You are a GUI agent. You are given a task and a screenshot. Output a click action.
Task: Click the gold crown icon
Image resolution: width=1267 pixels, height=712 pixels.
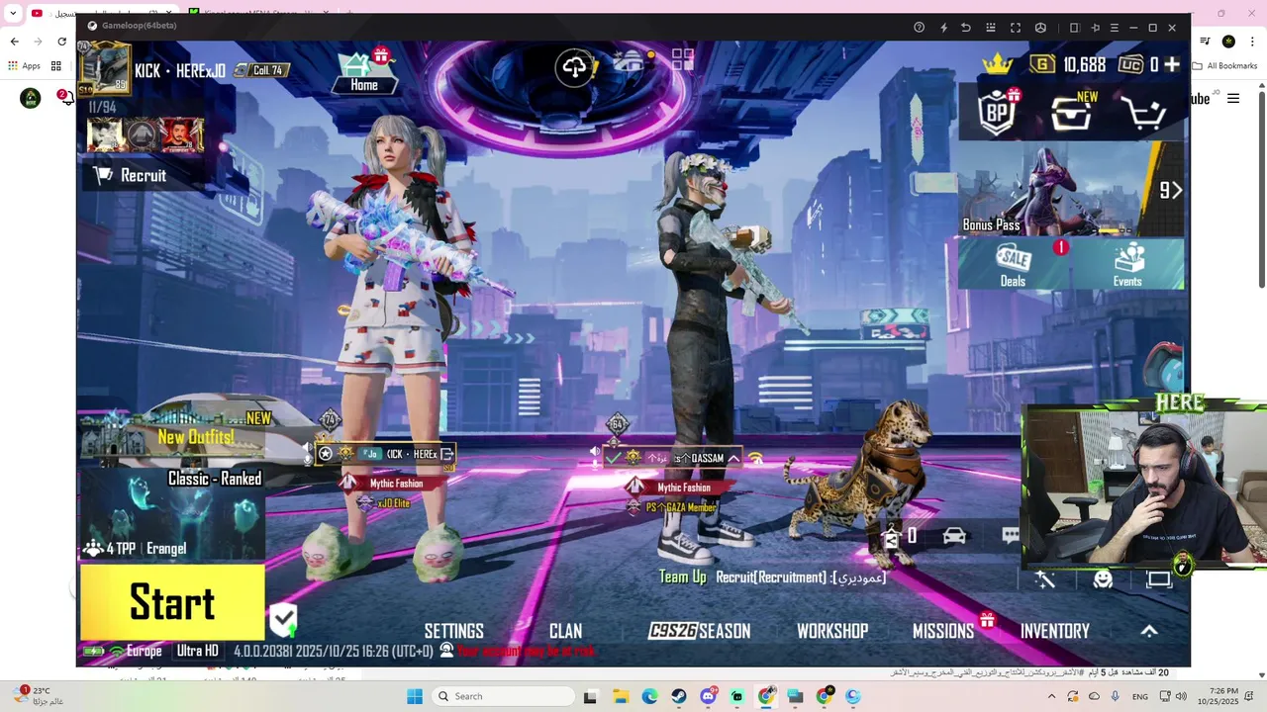pos(998,64)
